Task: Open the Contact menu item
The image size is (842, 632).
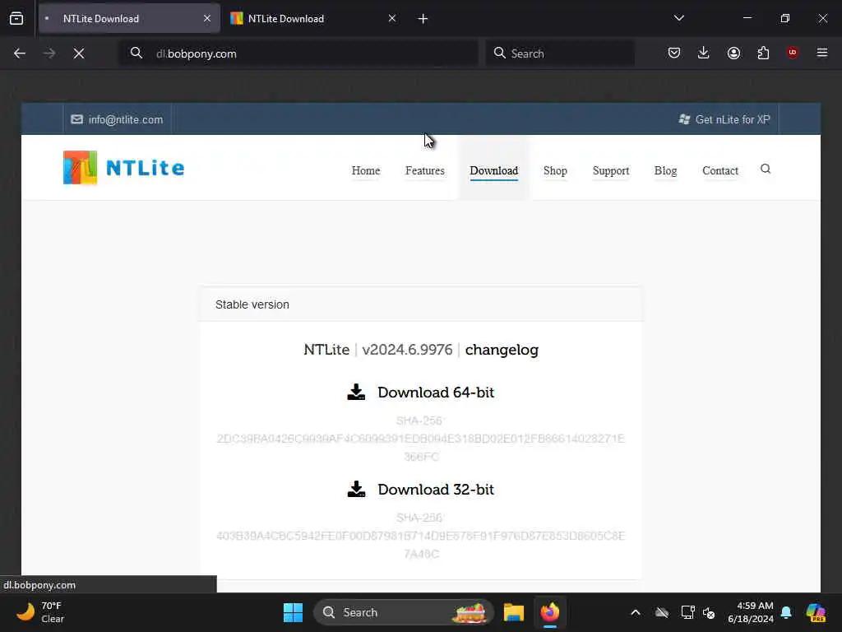Action: click(720, 170)
